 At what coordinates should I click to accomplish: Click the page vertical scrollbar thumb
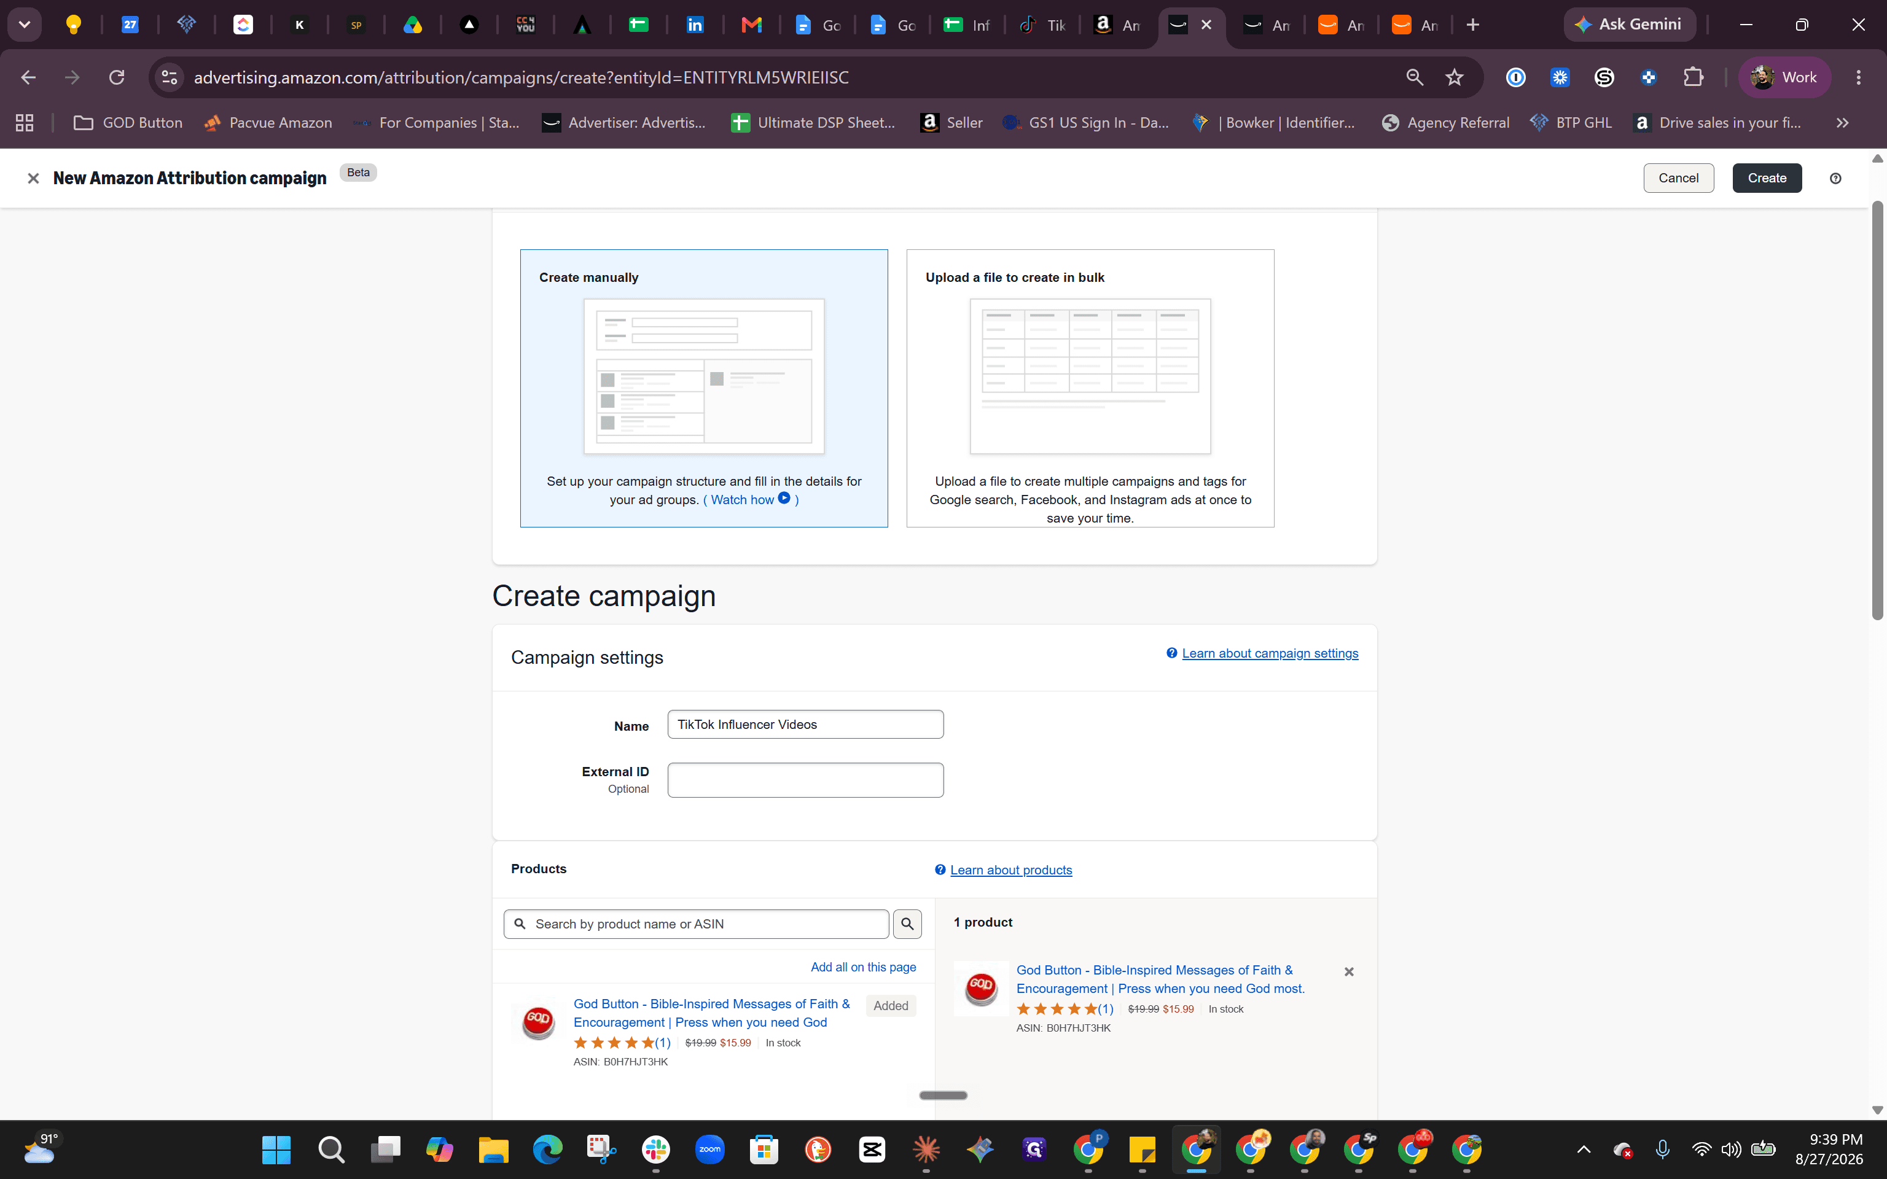coord(1878,411)
